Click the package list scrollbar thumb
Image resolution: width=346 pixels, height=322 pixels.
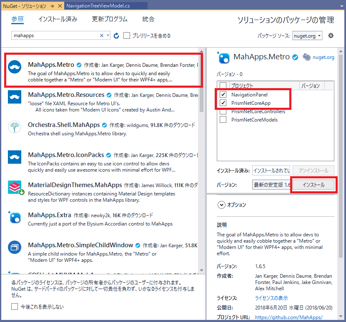pyautogui.click(x=201, y=83)
